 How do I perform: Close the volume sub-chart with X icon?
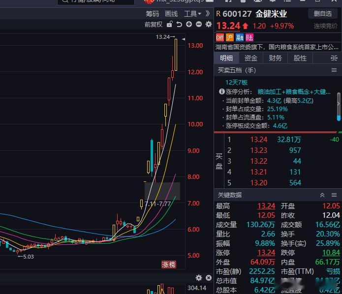[x=209, y=278]
